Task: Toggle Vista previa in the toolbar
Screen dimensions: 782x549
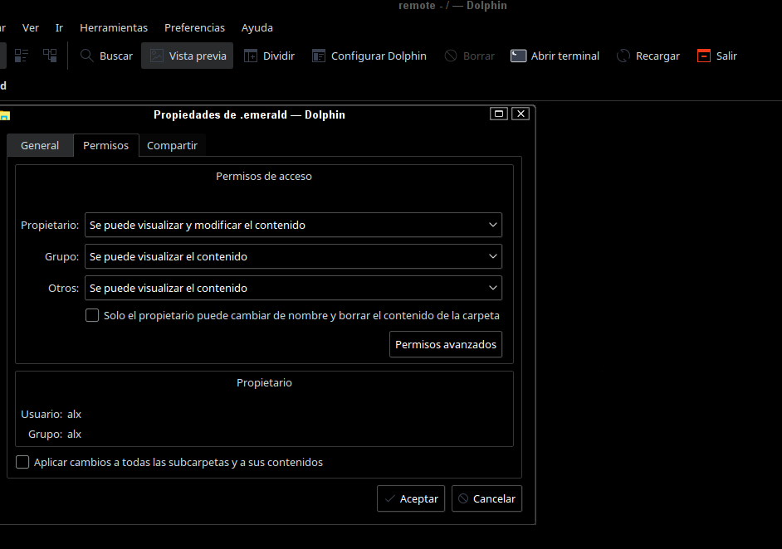Action: tap(187, 56)
